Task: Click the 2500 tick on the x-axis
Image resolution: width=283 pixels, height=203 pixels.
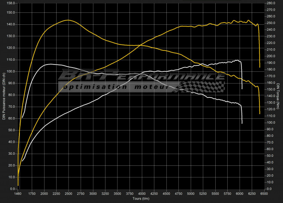Action: click(68, 194)
